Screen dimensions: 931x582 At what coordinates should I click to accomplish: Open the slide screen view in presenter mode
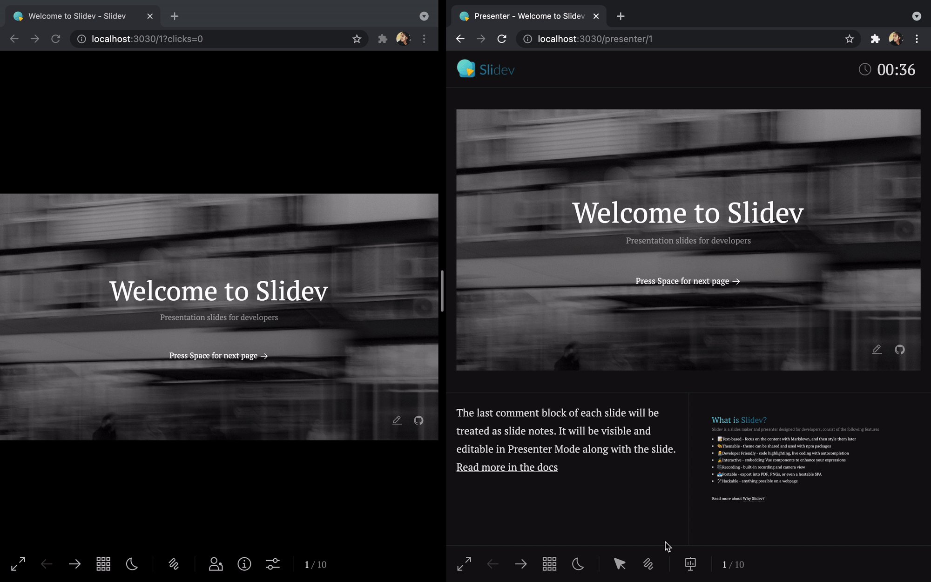coord(690,564)
